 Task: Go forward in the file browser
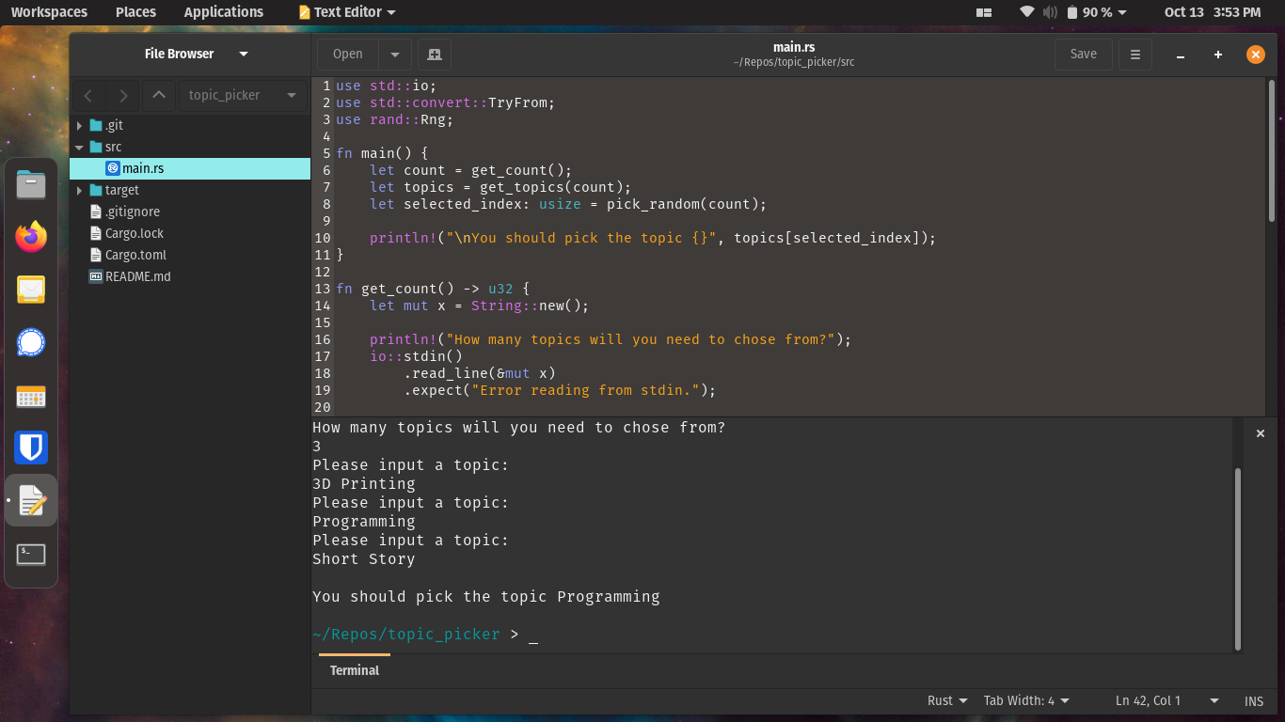point(123,95)
